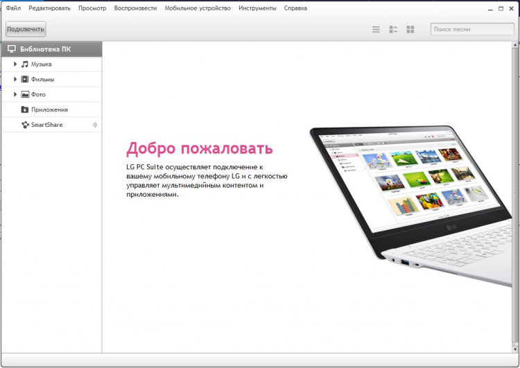This screenshot has height=368, width=520.
Task: Open the Редактировать menu
Action: coord(49,8)
